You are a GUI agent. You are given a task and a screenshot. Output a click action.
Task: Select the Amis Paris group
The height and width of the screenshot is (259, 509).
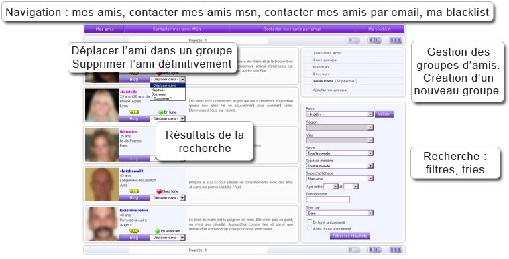[x=323, y=81]
